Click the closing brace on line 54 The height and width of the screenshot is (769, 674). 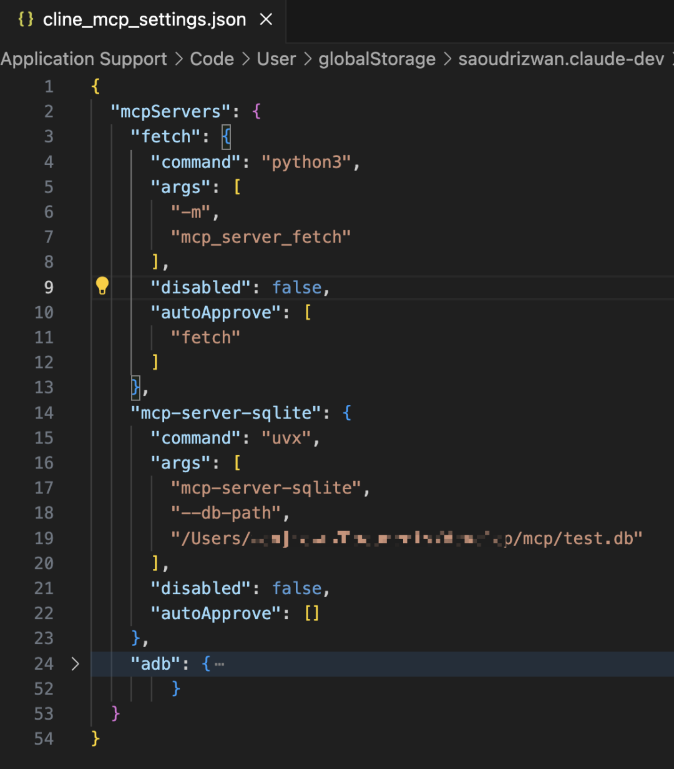click(95, 738)
